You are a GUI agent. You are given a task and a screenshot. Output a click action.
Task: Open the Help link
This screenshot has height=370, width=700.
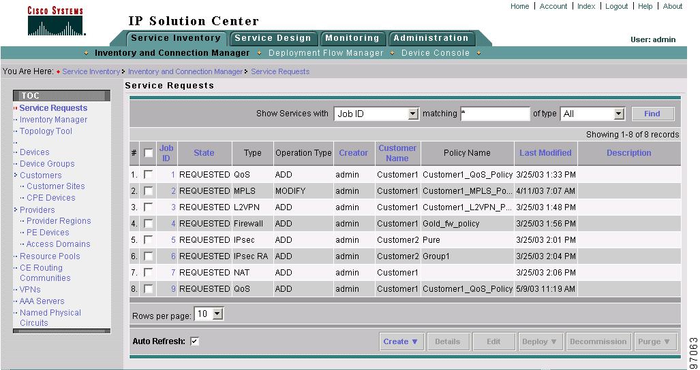645,6
